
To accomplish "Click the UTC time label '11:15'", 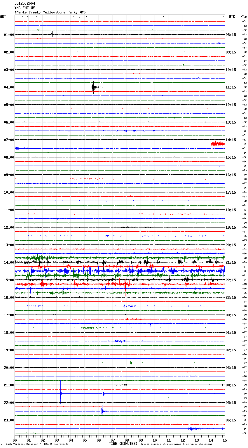I will click(231, 87).
